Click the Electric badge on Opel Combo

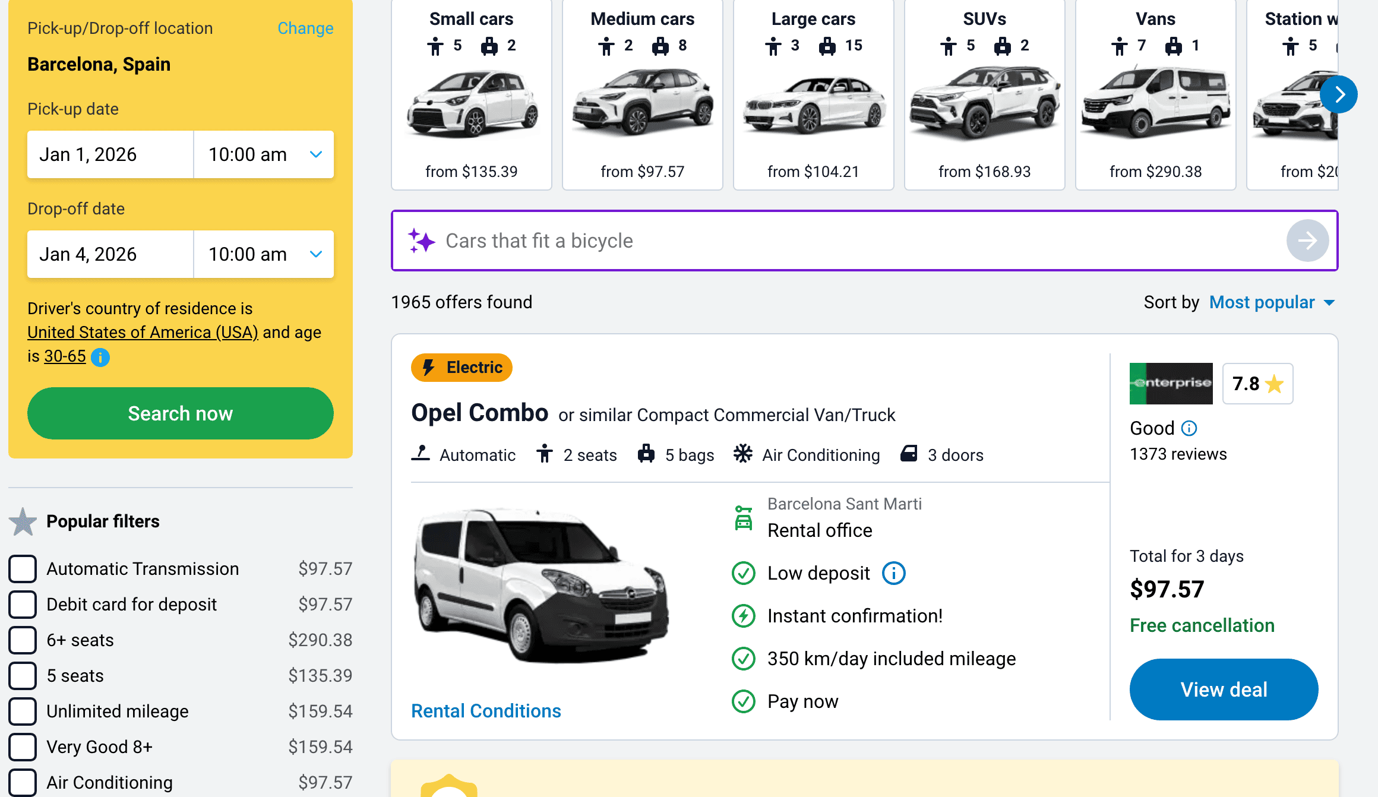(462, 368)
